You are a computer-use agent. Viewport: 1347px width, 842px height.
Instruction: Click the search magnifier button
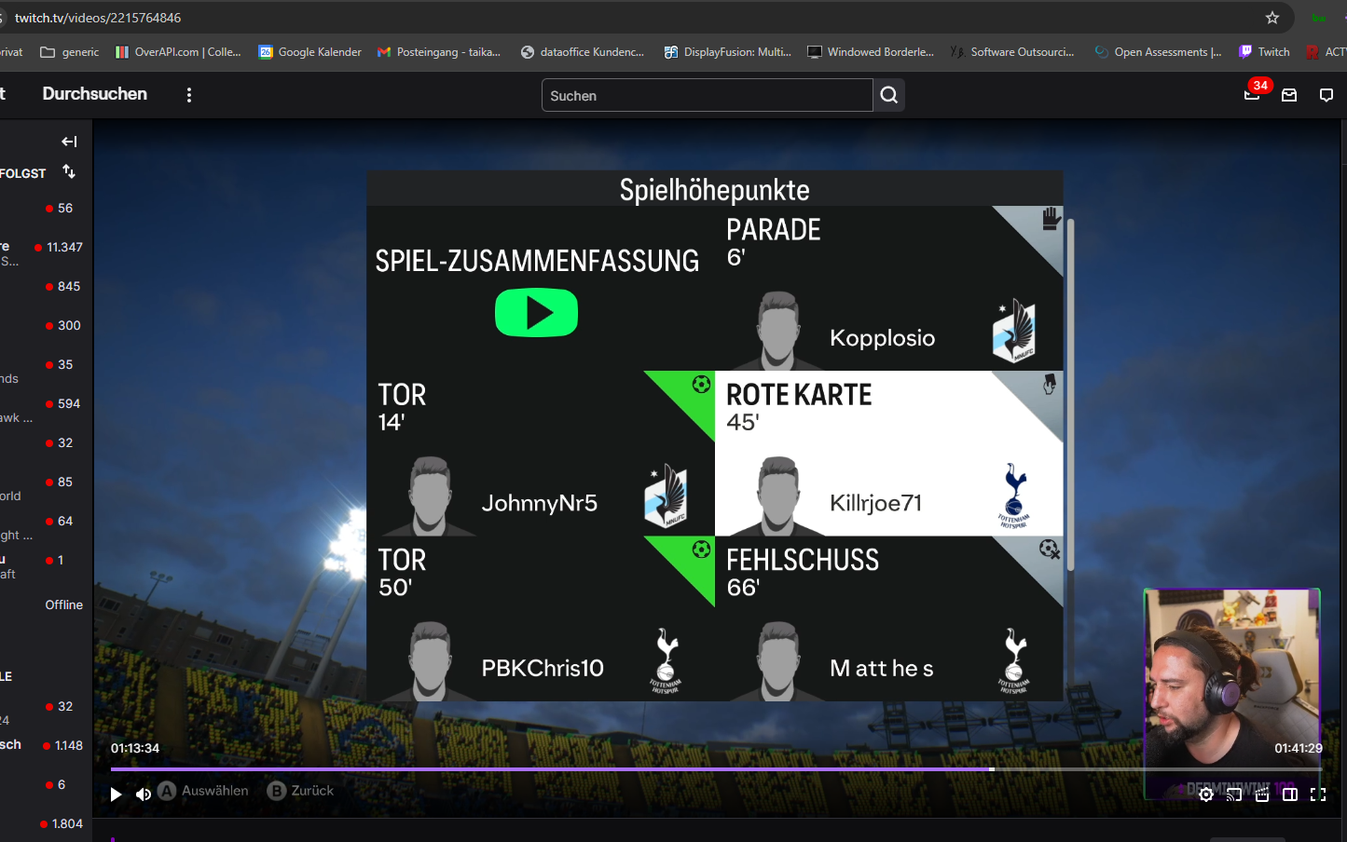[x=889, y=95]
